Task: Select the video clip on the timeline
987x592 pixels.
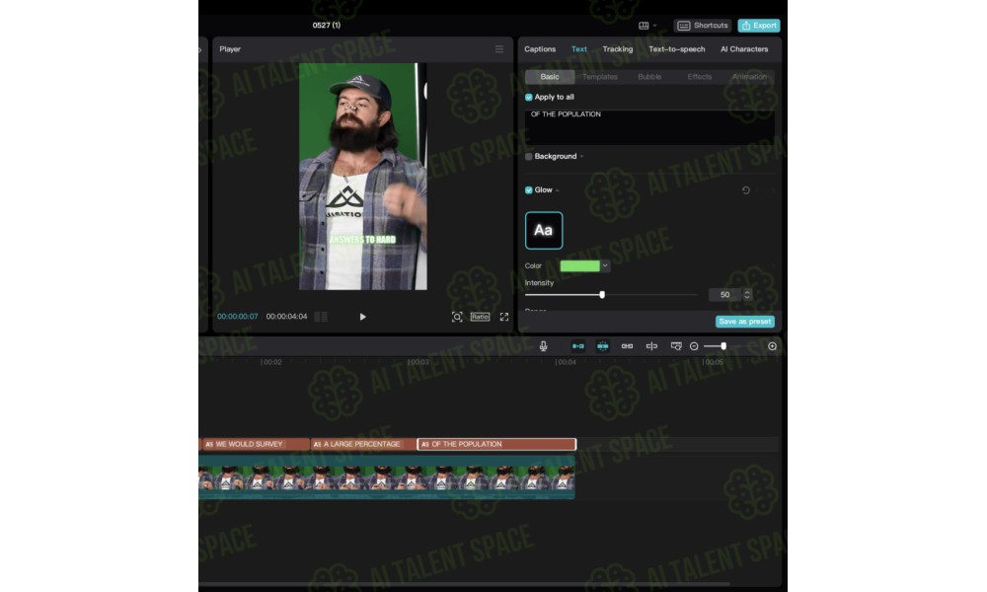Action: 387,478
